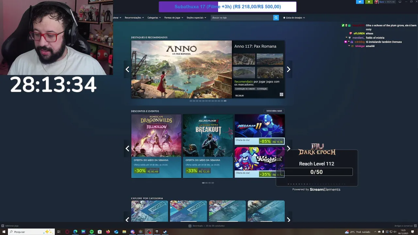Select top-right Anno screenshot thumbnail
The image size is (418, 235).
coord(270,59)
